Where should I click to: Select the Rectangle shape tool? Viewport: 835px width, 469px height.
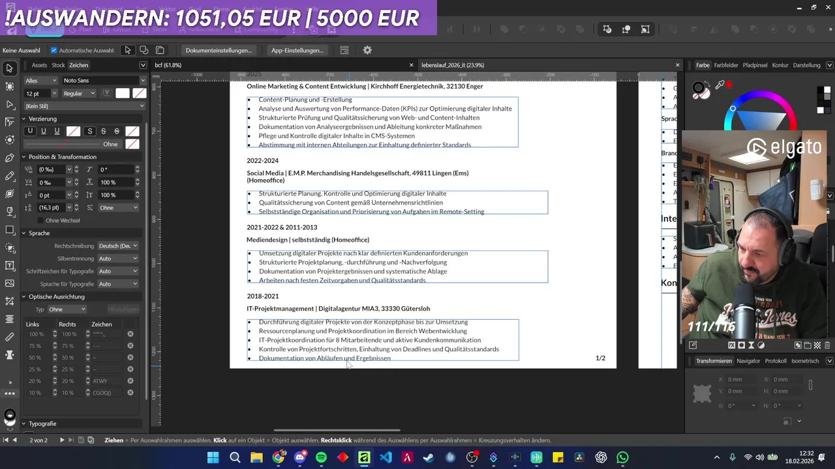point(9,230)
